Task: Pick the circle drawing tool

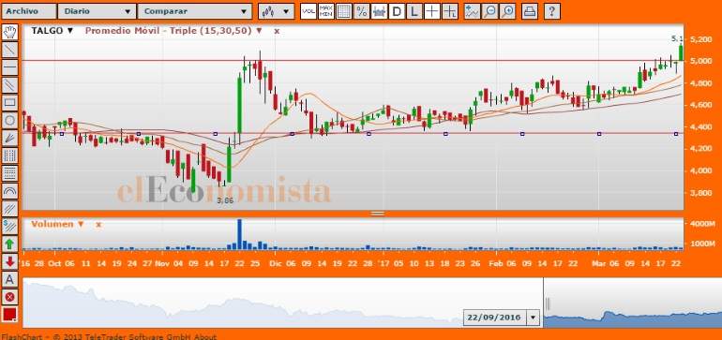Action: point(10,121)
